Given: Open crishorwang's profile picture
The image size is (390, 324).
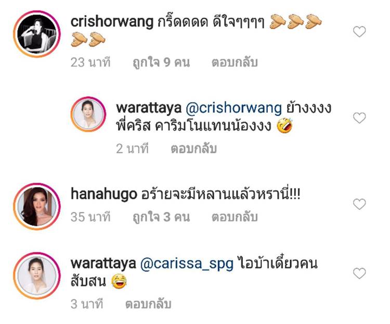Looking at the screenshot, I should point(37,34).
